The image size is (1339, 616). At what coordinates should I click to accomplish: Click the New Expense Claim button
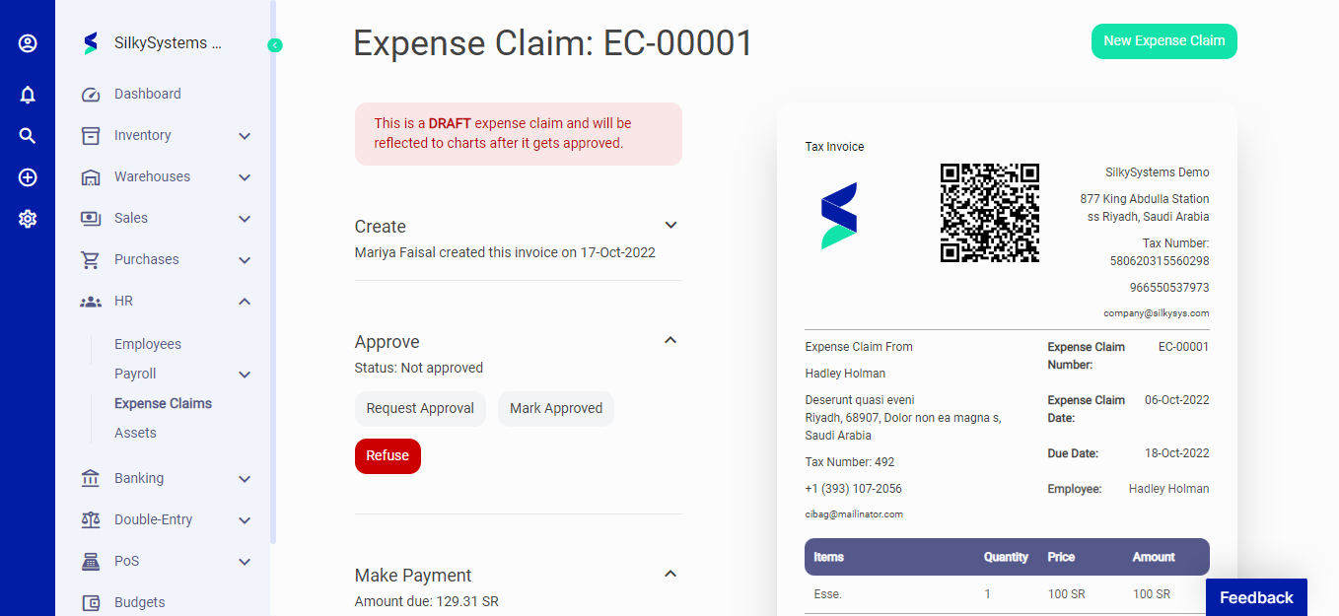[x=1163, y=41]
